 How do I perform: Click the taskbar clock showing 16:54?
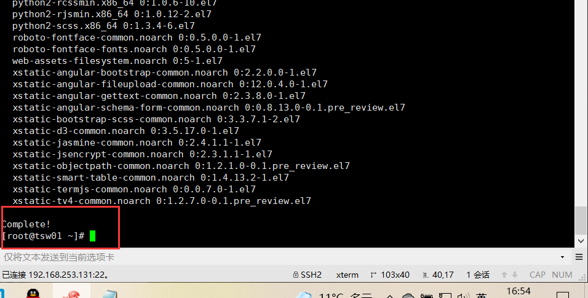click(518, 291)
